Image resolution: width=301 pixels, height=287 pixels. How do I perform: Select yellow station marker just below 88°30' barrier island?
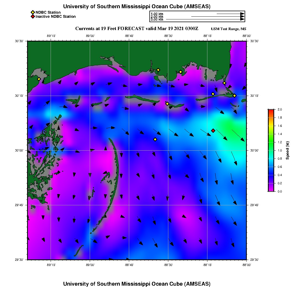pos(167,104)
